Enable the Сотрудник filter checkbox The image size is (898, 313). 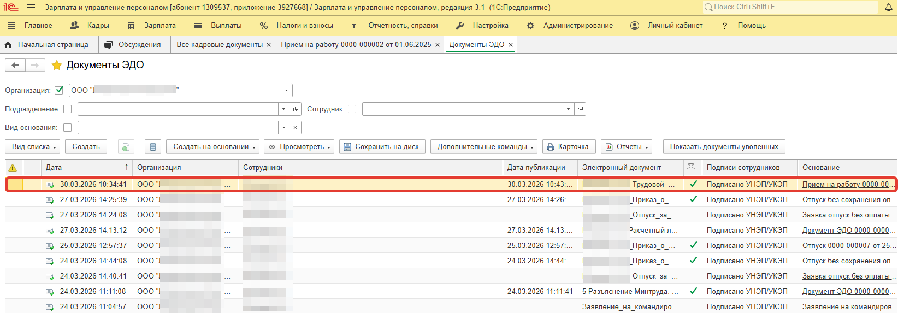click(352, 109)
